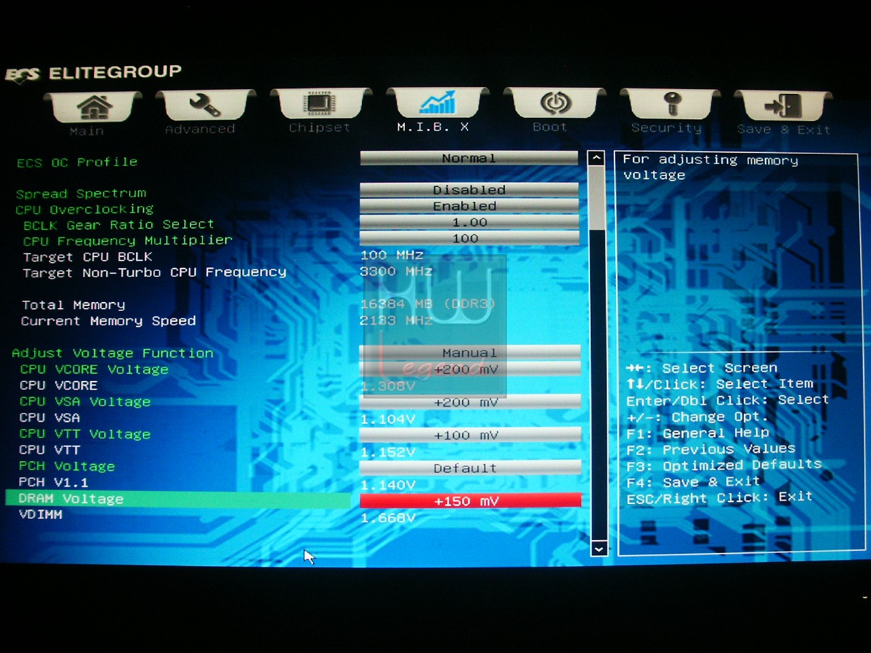Select CPU Frequency Multiplier label
This screenshot has width=871, height=653.
click(127, 241)
